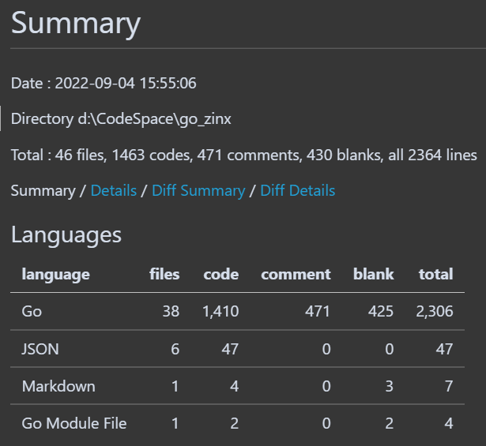The height and width of the screenshot is (446, 486).
Task: Open the Diff Details link
Action: (297, 191)
